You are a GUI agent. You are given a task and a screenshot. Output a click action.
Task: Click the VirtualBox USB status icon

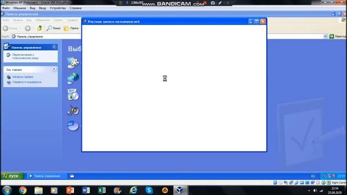(x=297, y=183)
